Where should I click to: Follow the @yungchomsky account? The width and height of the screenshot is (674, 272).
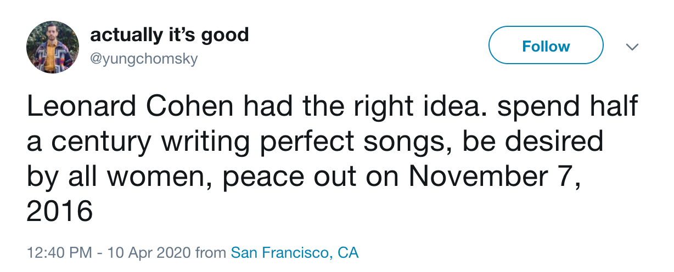[546, 47]
